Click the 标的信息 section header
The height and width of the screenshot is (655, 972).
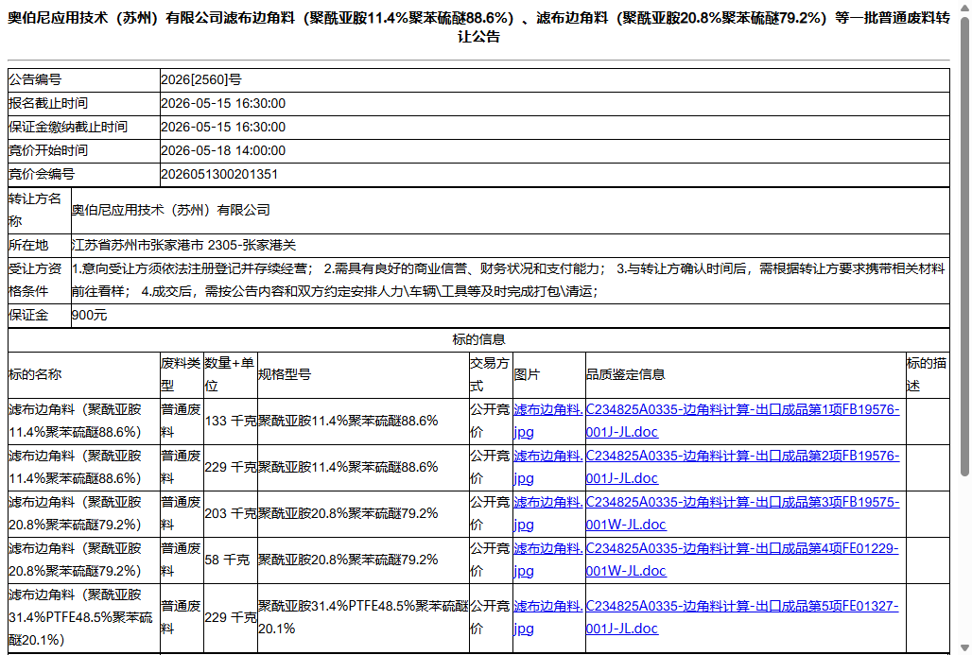click(478, 339)
